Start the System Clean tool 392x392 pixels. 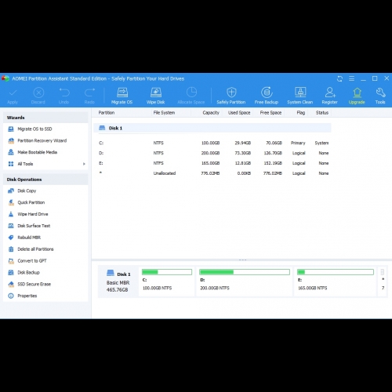pos(300,96)
